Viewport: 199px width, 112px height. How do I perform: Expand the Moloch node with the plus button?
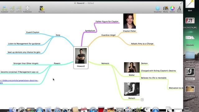pos(142,100)
